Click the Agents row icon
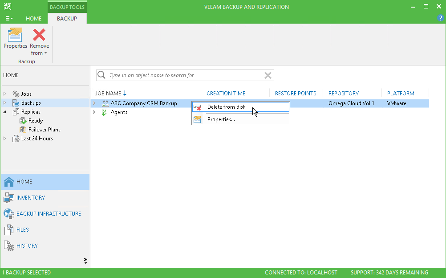 pyautogui.click(x=105, y=112)
